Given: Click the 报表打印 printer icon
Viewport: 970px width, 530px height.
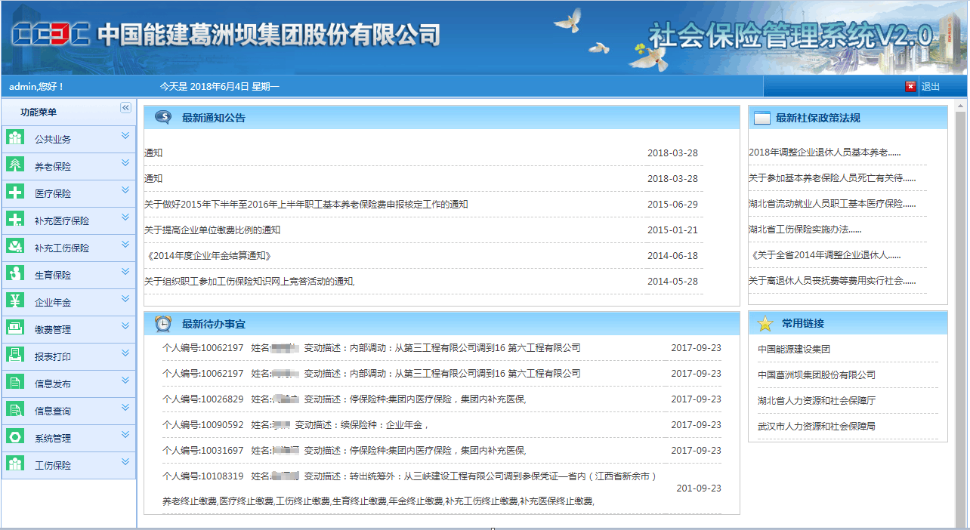Looking at the screenshot, I should tap(15, 355).
